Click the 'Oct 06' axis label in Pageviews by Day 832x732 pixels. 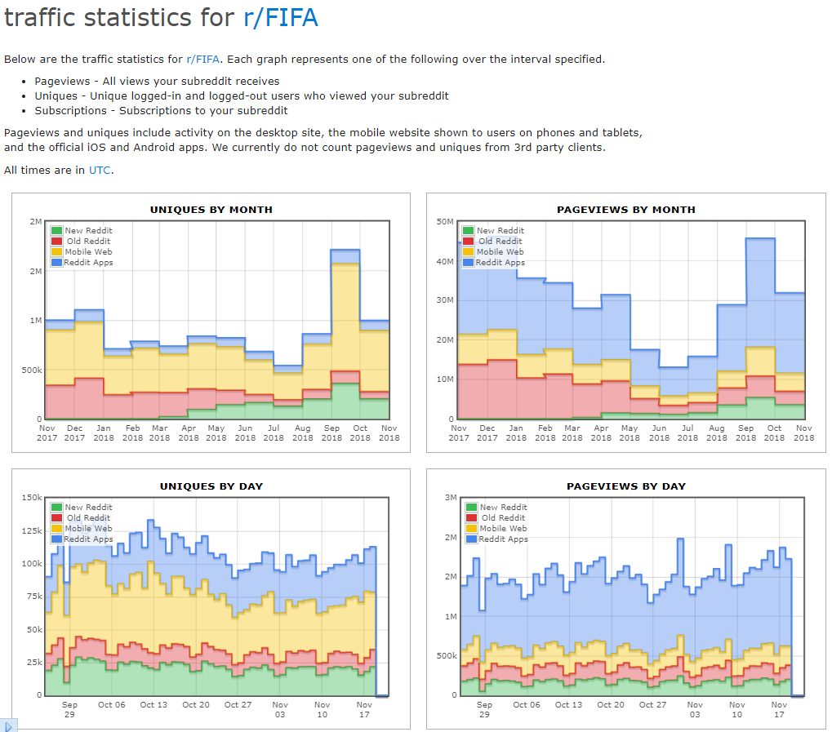pyautogui.click(x=527, y=704)
